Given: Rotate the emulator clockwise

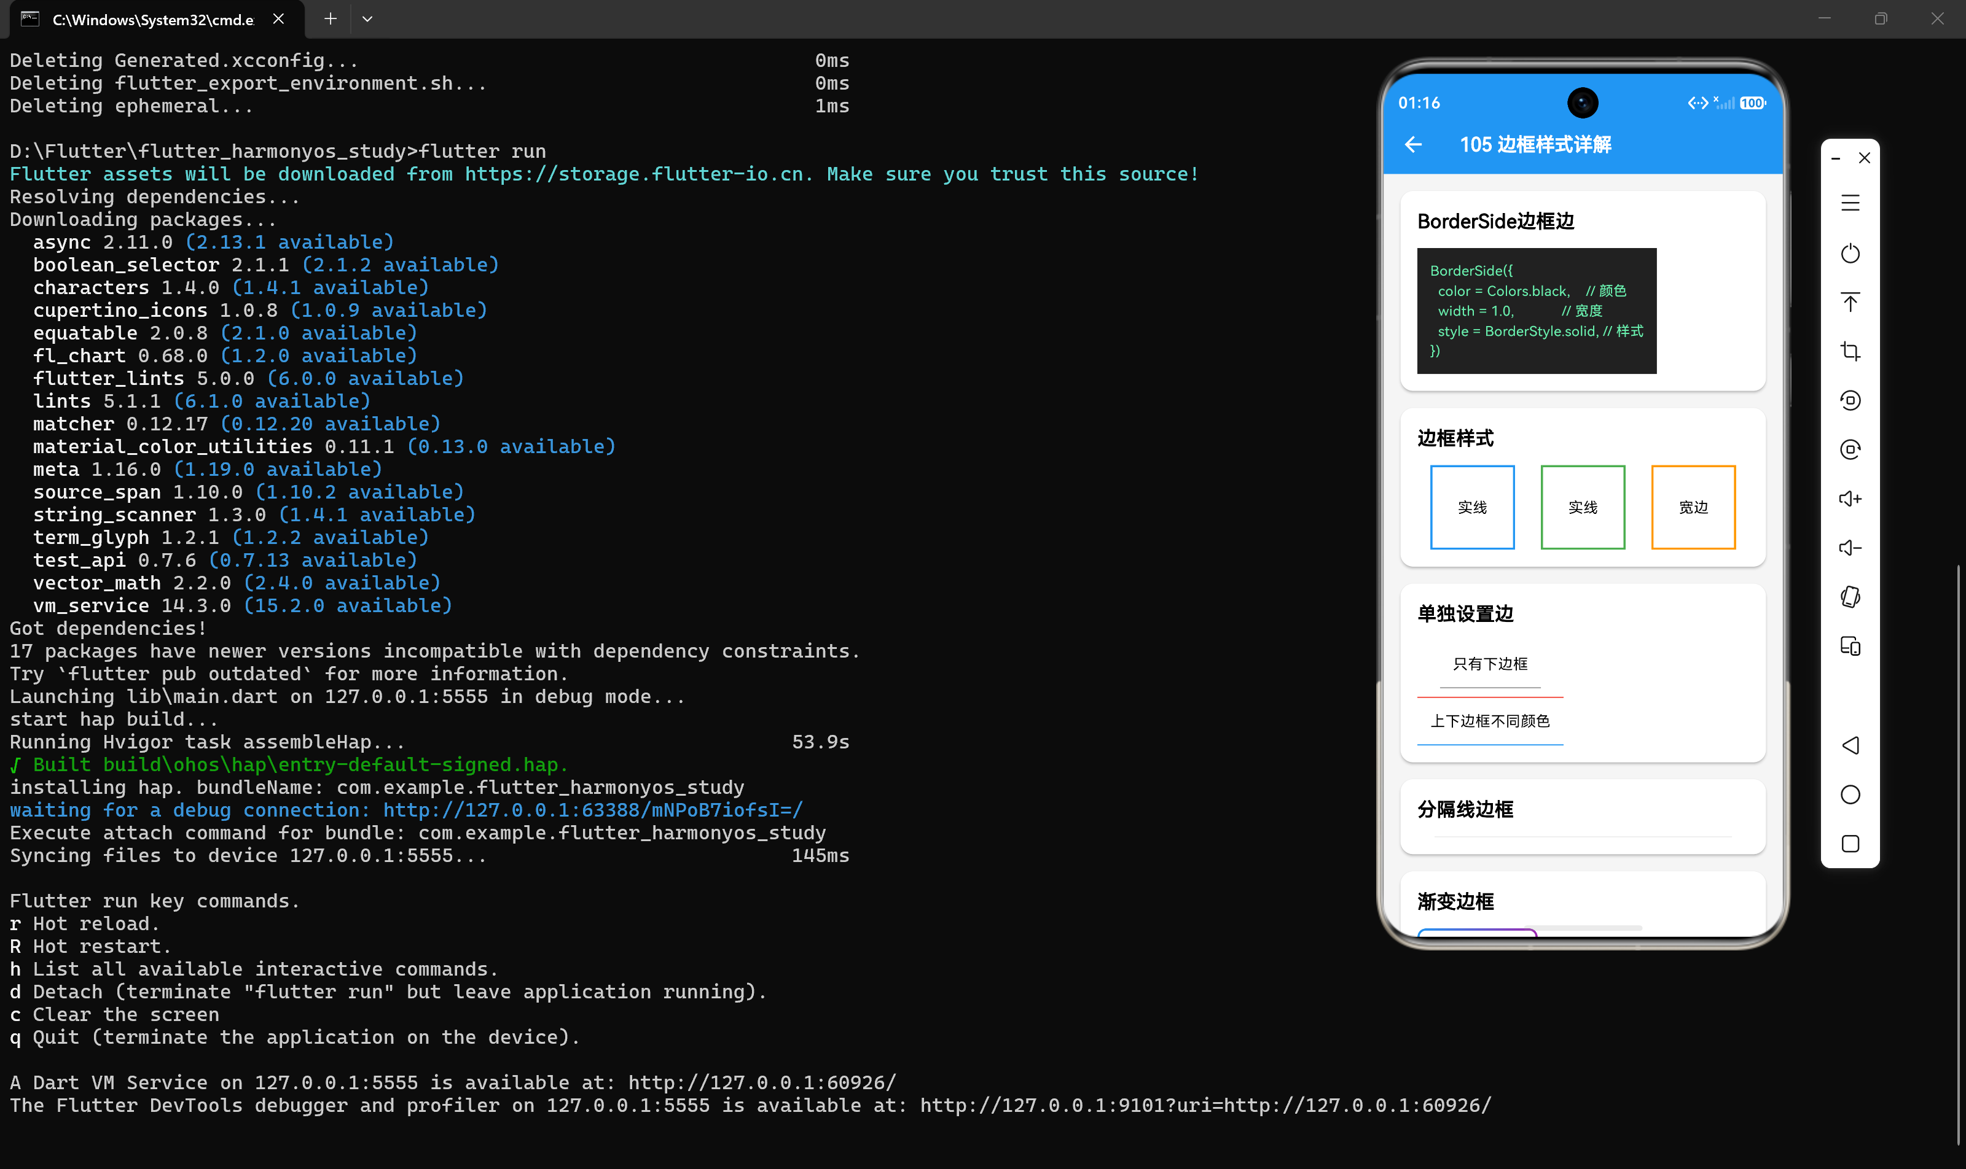Looking at the screenshot, I should pyautogui.click(x=1850, y=449).
